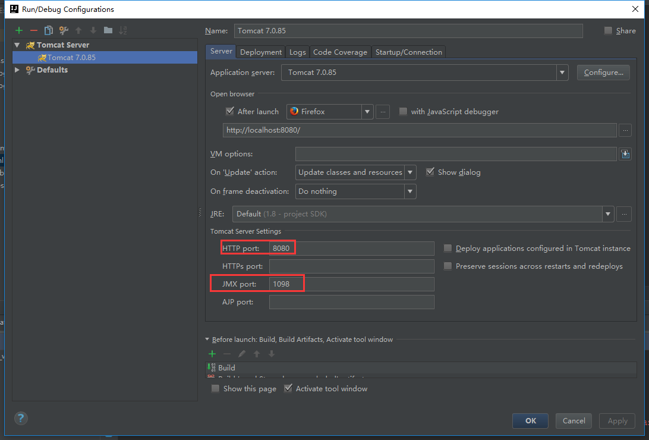Viewport: 649px width, 440px height.
Task: Enable with JavaScript debugger
Action: tap(403, 111)
